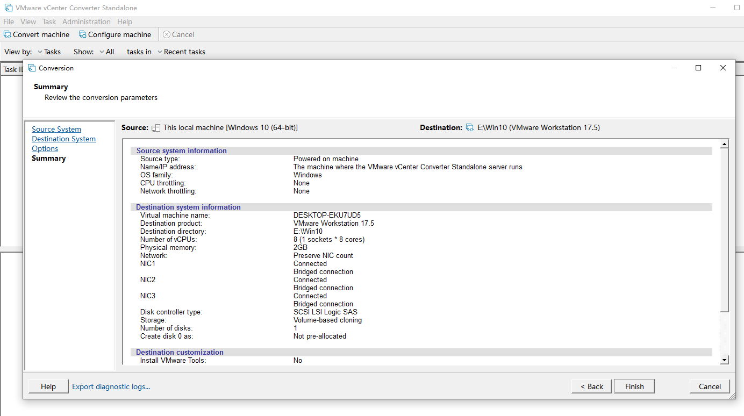Open the Recent tasks dropdown
The height and width of the screenshot is (416, 744).
181,52
